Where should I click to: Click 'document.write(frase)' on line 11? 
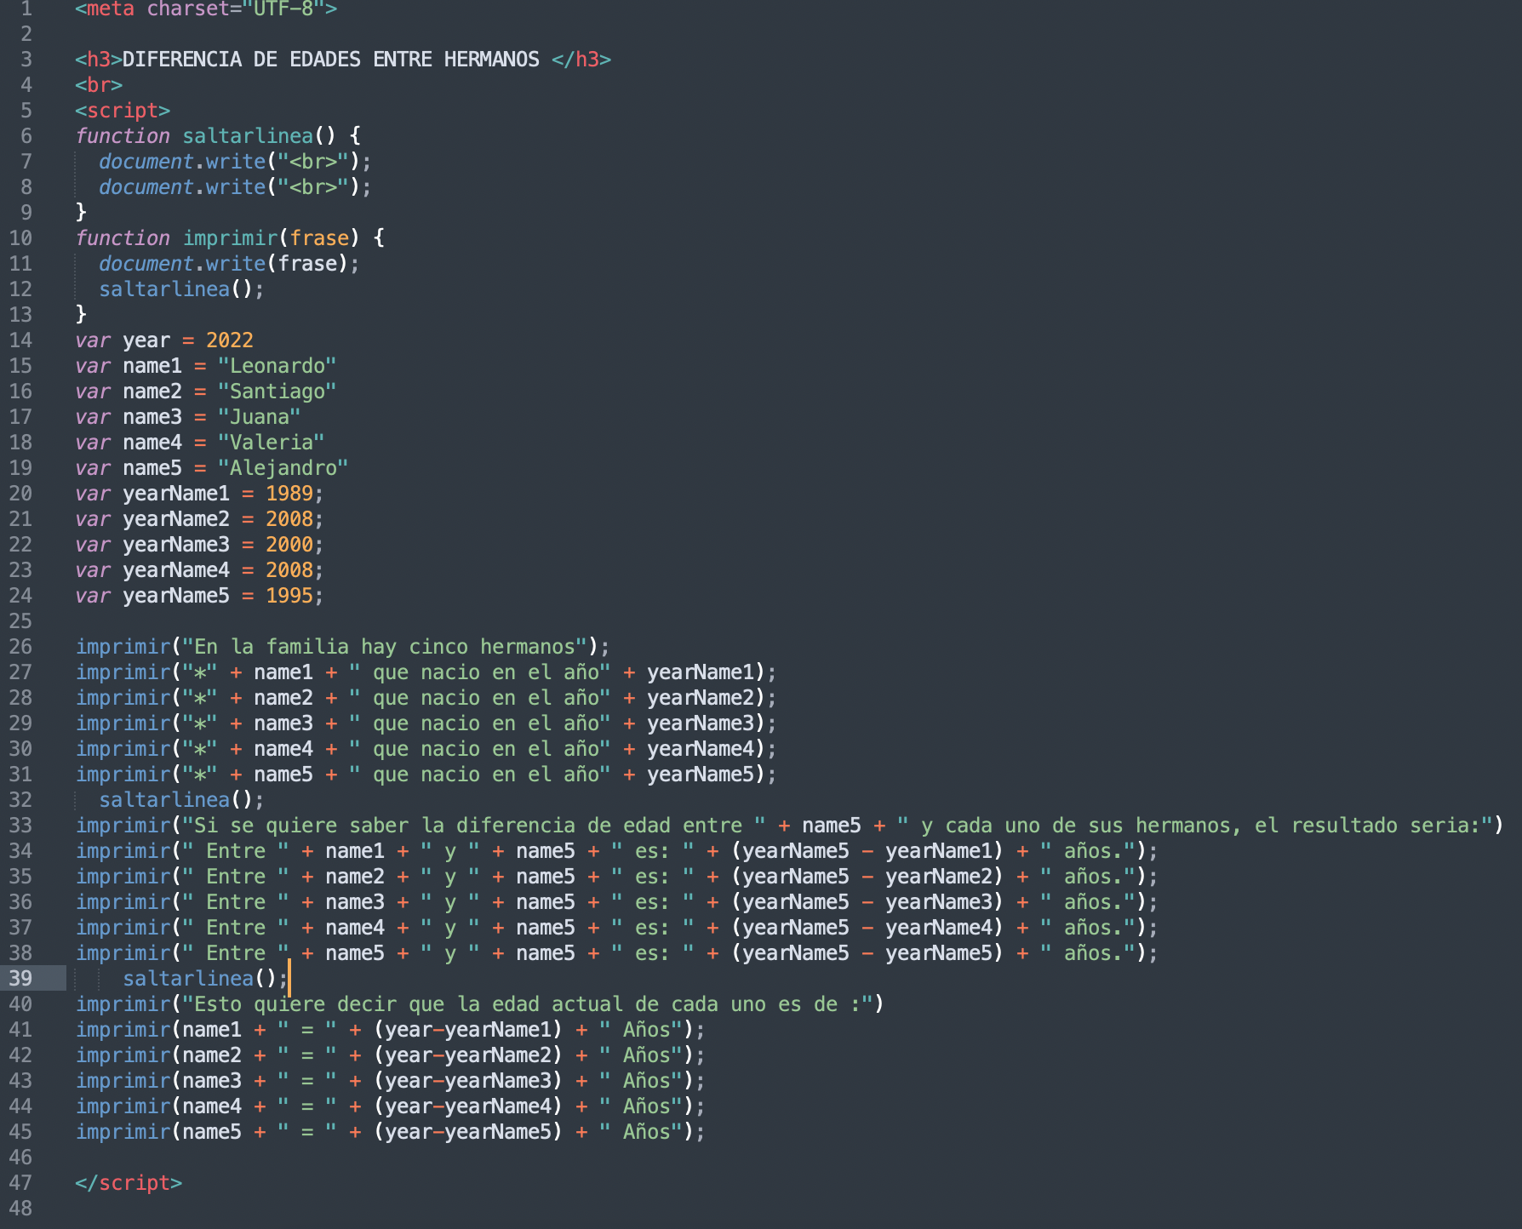coord(224,264)
